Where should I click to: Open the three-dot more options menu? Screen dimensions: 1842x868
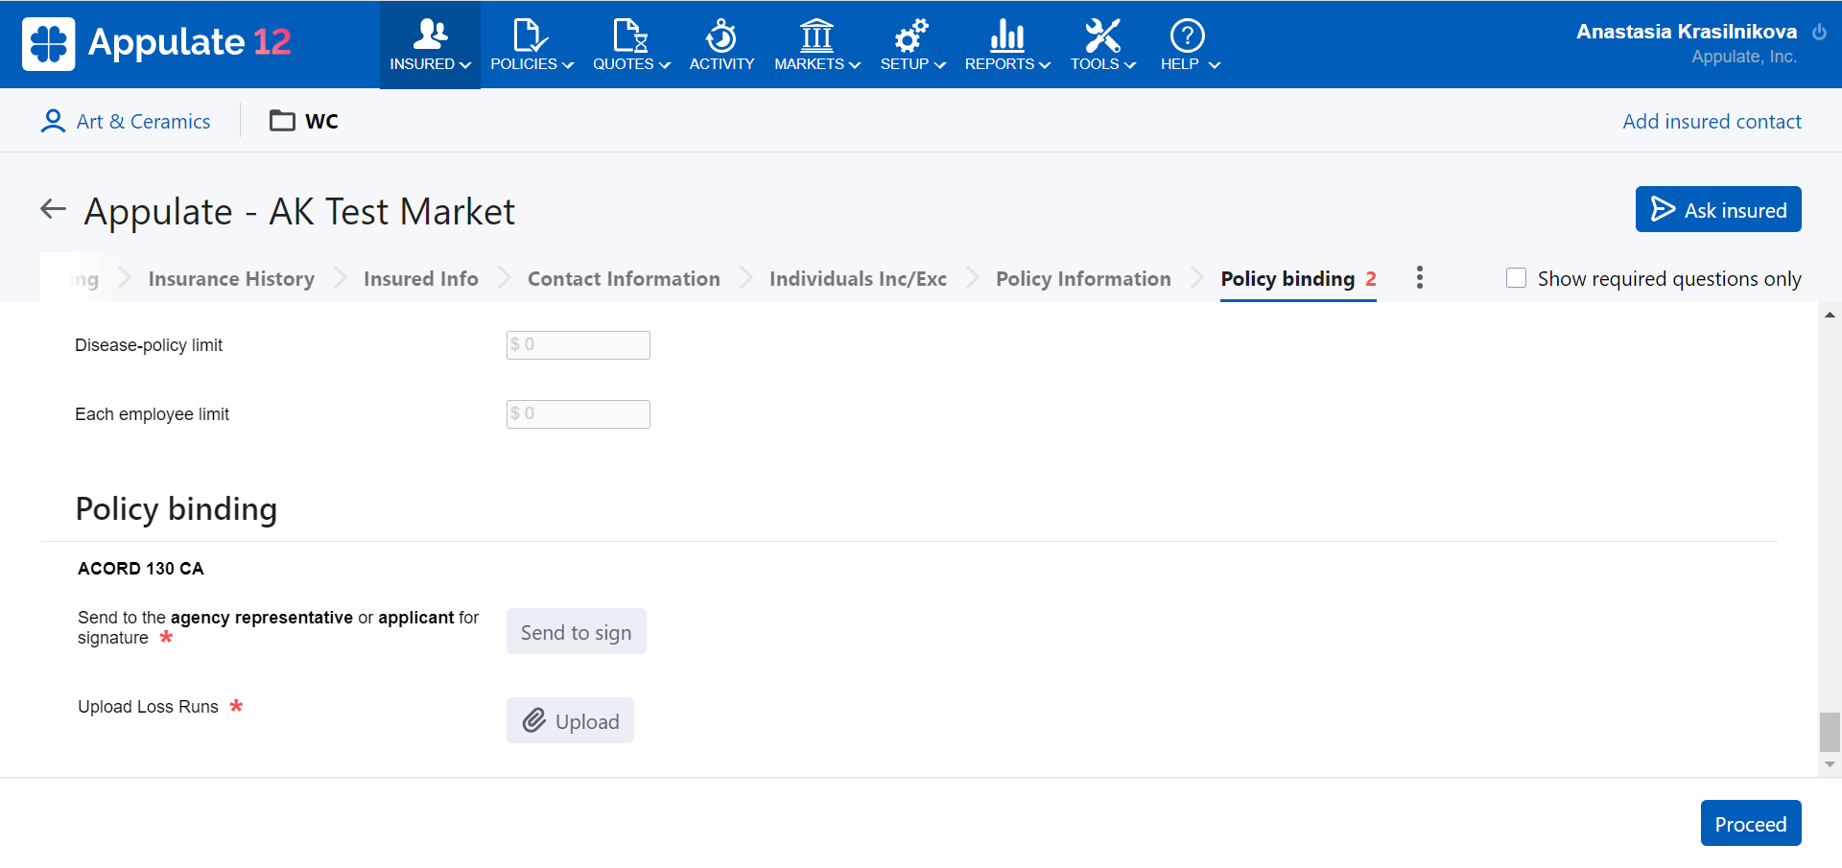tap(1419, 278)
